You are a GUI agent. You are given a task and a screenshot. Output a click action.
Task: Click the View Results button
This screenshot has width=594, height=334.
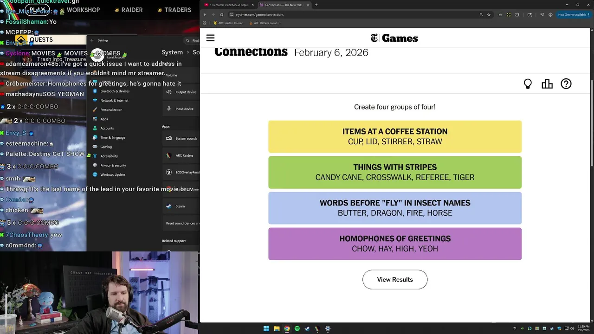pyautogui.click(x=395, y=280)
